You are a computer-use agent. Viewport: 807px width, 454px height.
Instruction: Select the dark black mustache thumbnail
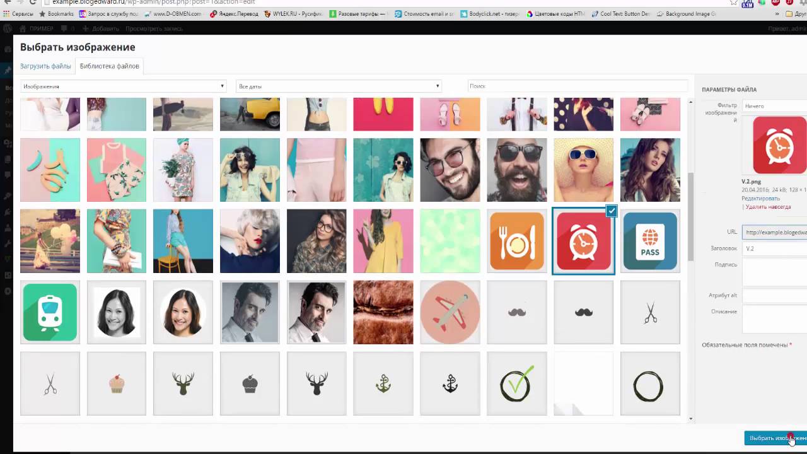[x=583, y=312]
